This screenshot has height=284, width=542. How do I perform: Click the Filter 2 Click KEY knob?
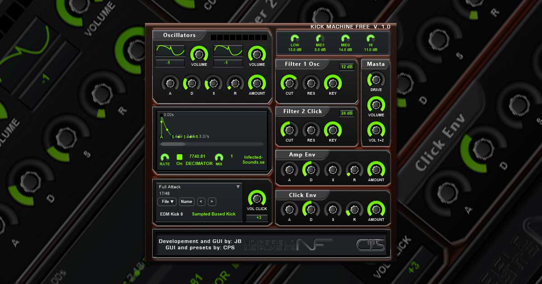click(x=332, y=130)
